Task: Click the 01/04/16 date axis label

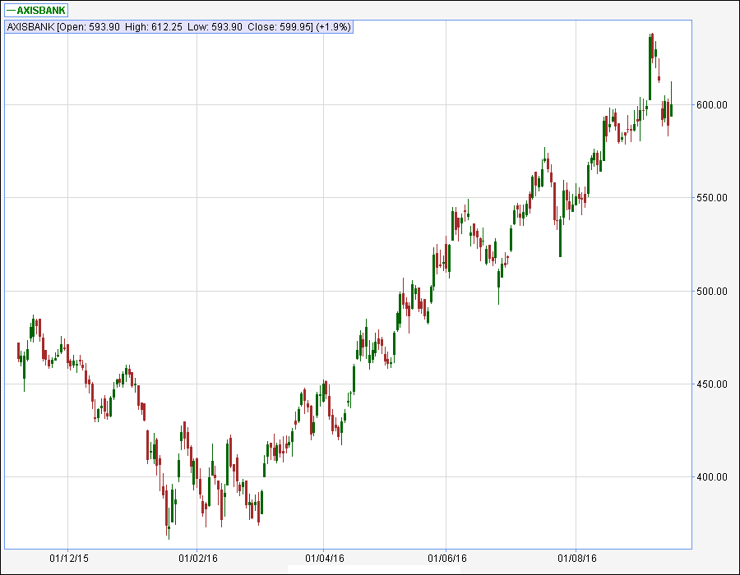Action: click(324, 558)
